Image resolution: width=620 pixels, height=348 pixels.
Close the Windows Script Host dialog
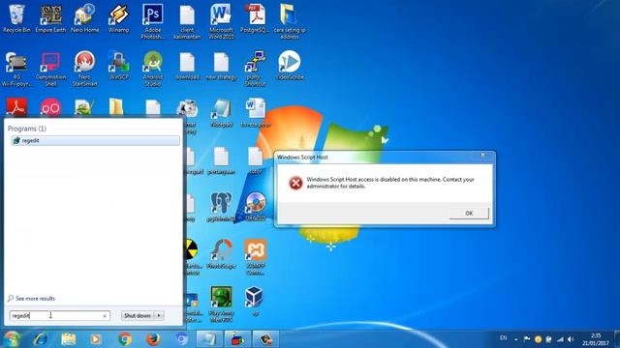[x=482, y=156]
